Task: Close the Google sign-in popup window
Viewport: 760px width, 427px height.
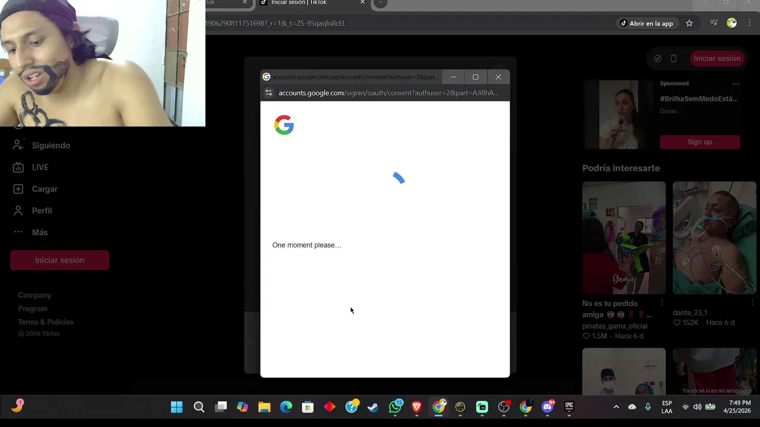Action: click(x=498, y=77)
